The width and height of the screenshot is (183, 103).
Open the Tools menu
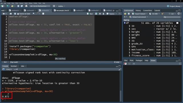[x=40, y=3]
